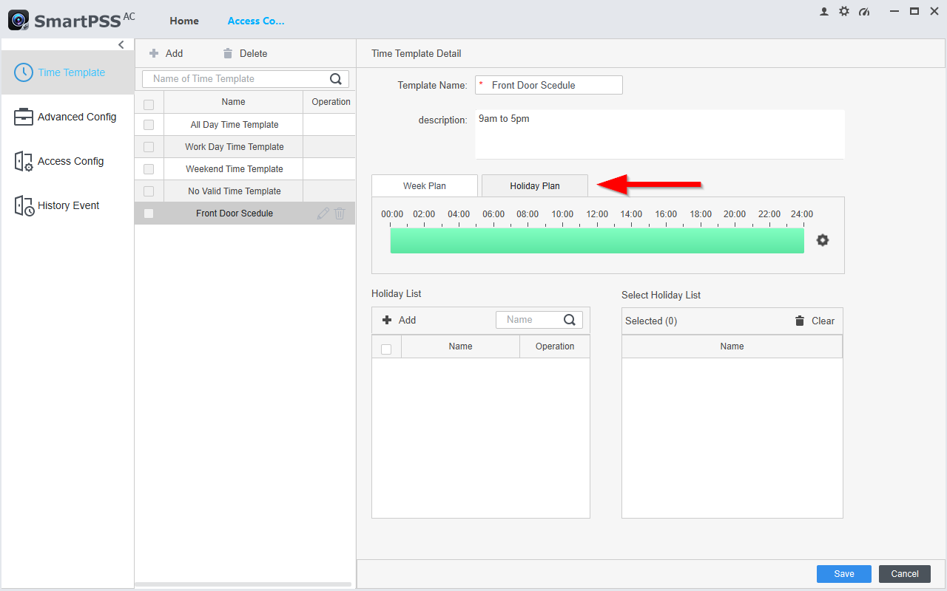Click the green holiday time bar
The image size is (947, 591).
[597, 241]
